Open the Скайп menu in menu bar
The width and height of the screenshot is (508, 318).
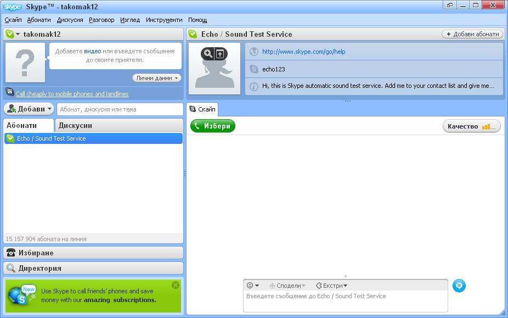(13, 20)
